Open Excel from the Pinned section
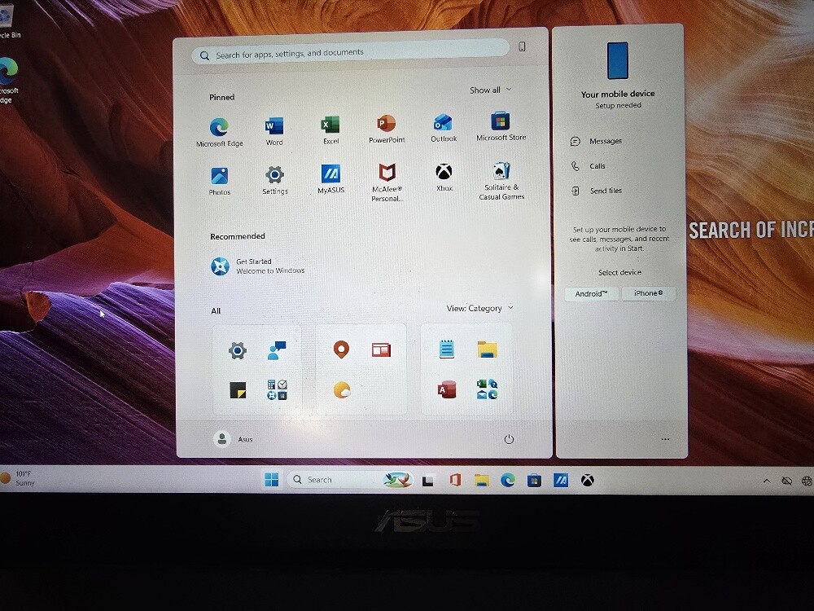The width and height of the screenshot is (814, 611). [x=330, y=130]
